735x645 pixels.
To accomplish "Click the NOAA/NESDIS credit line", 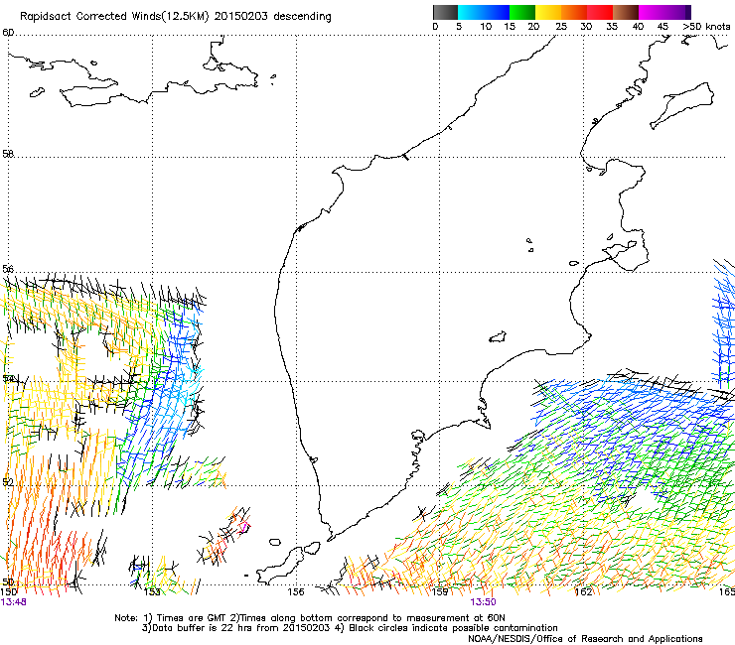I will [585, 639].
